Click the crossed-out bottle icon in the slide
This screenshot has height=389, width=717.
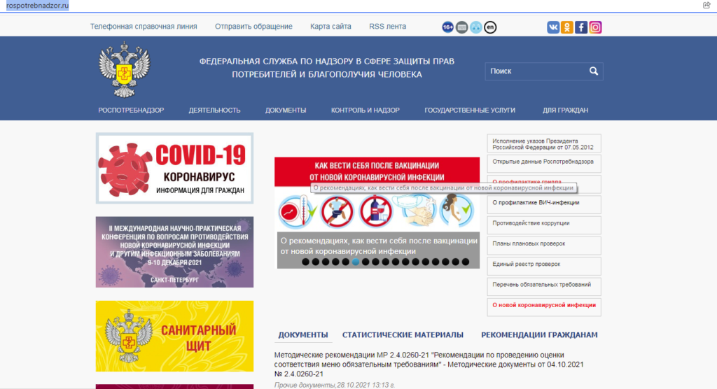coord(375,211)
